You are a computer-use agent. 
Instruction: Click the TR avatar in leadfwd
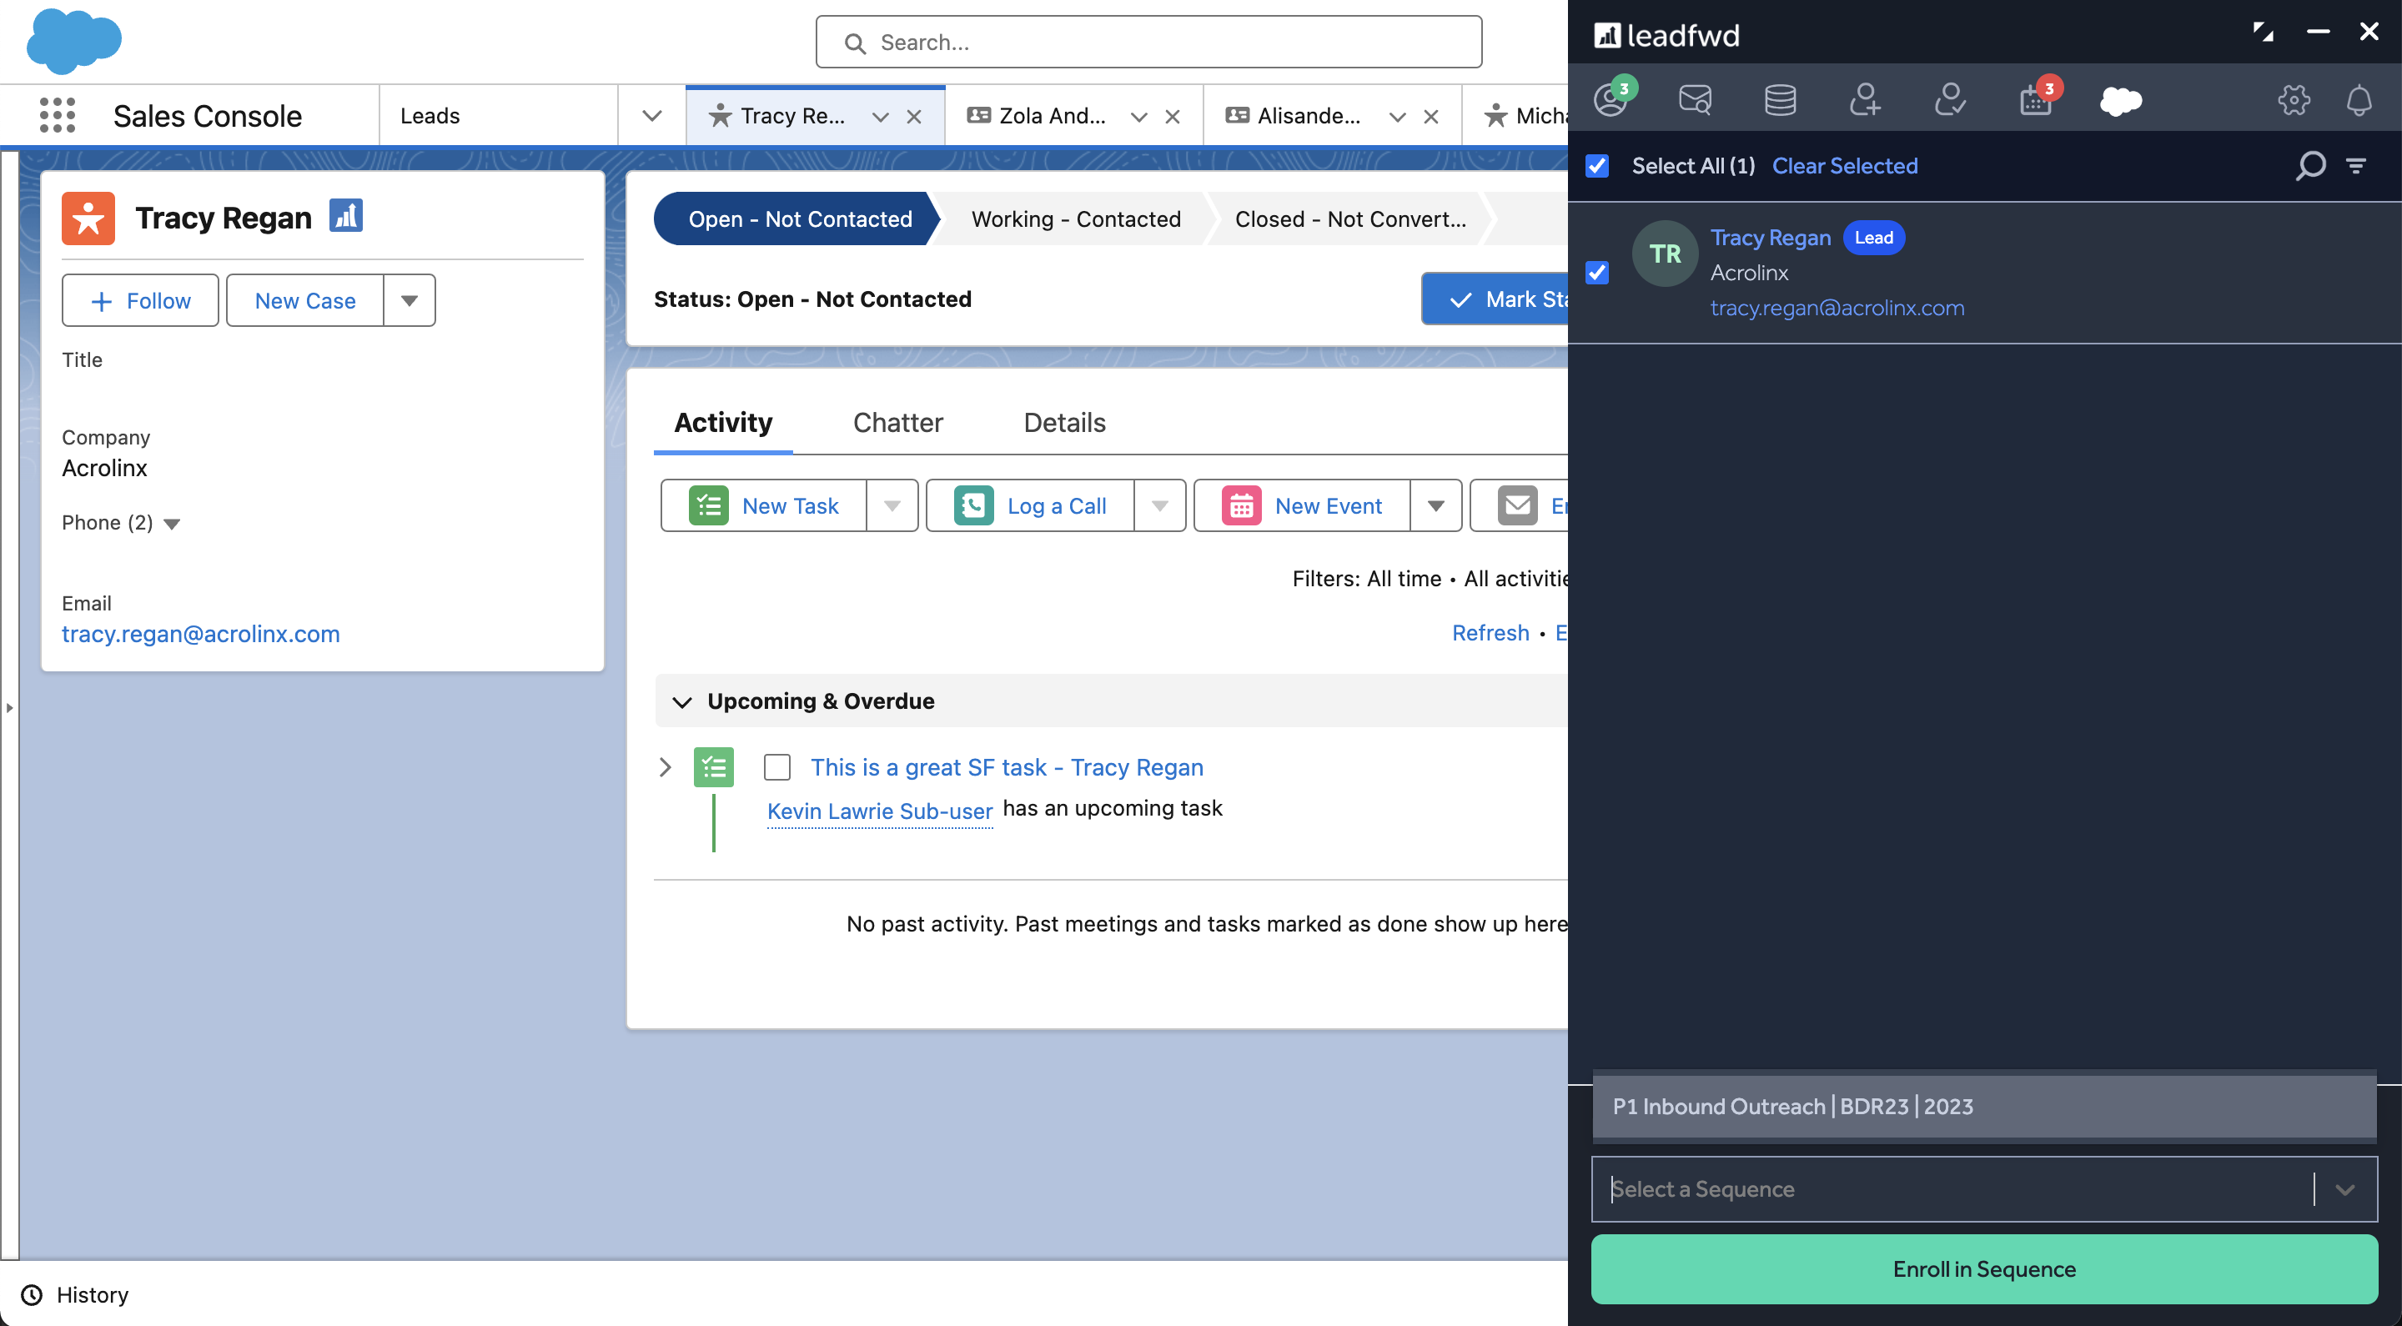click(x=1665, y=254)
